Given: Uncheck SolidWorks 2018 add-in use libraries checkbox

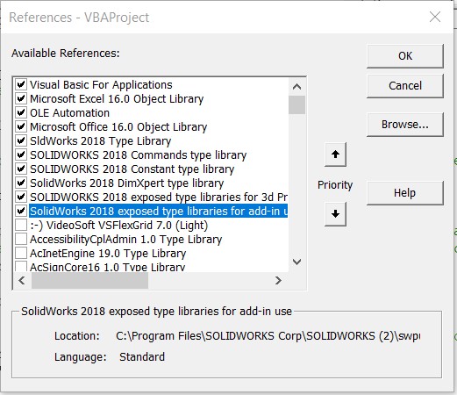Looking at the screenshot, I should coord(21,211).
